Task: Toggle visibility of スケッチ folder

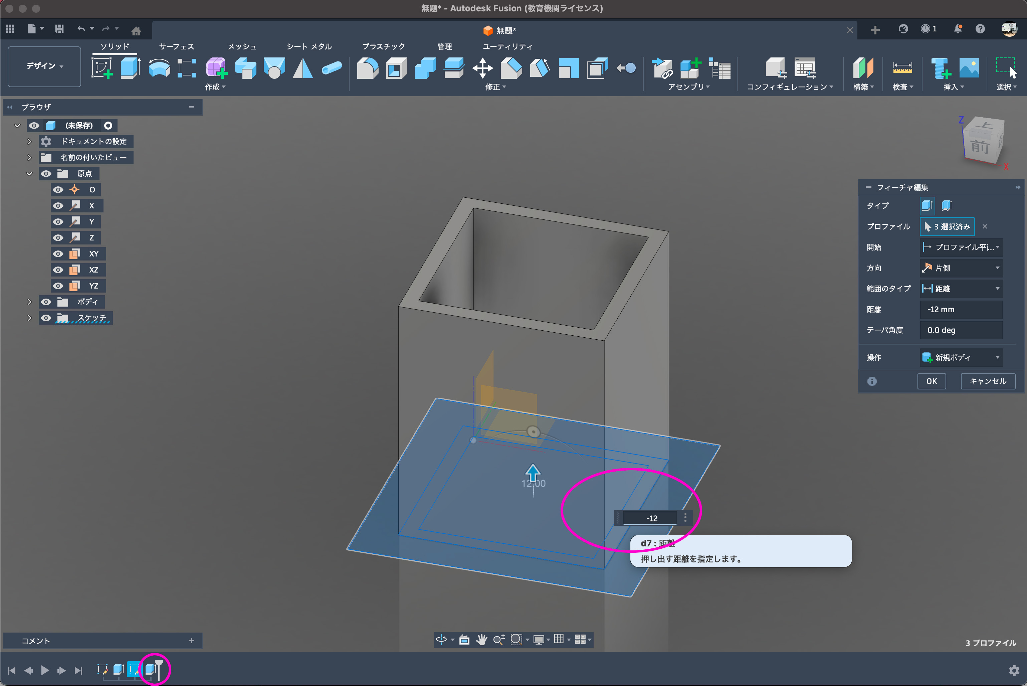Action: (46, 318)
